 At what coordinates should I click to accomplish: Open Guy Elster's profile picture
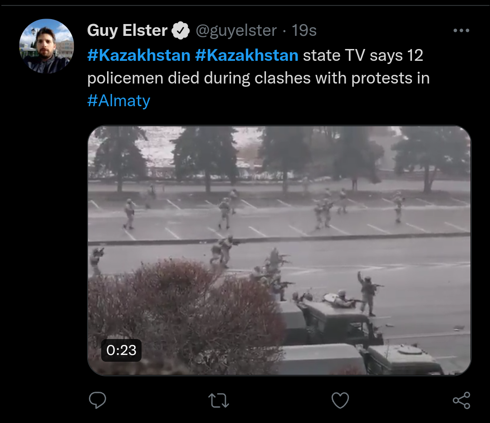click(x=46, y=46)
